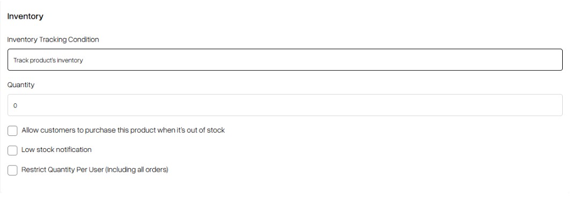Tick the Low stock notification checkbox

(12, 150)
